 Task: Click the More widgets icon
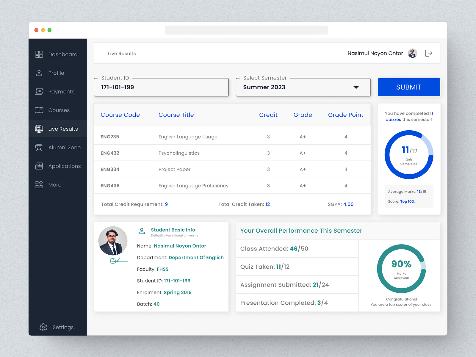pos(39,184)
